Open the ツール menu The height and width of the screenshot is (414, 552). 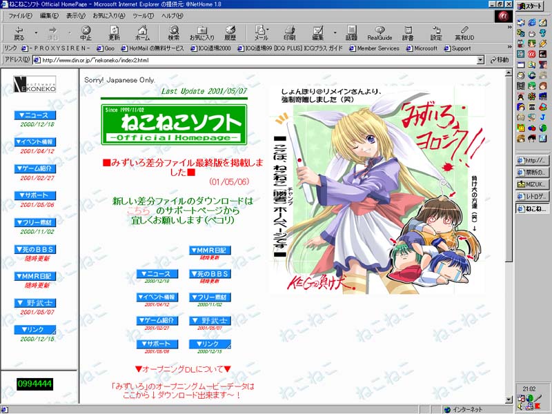143,16
